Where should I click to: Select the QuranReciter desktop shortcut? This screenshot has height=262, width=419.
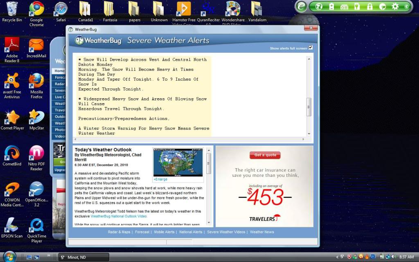pyautogui.click(x=208, y=13)
